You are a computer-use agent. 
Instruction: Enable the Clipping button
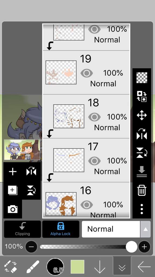tap(23, 229)
